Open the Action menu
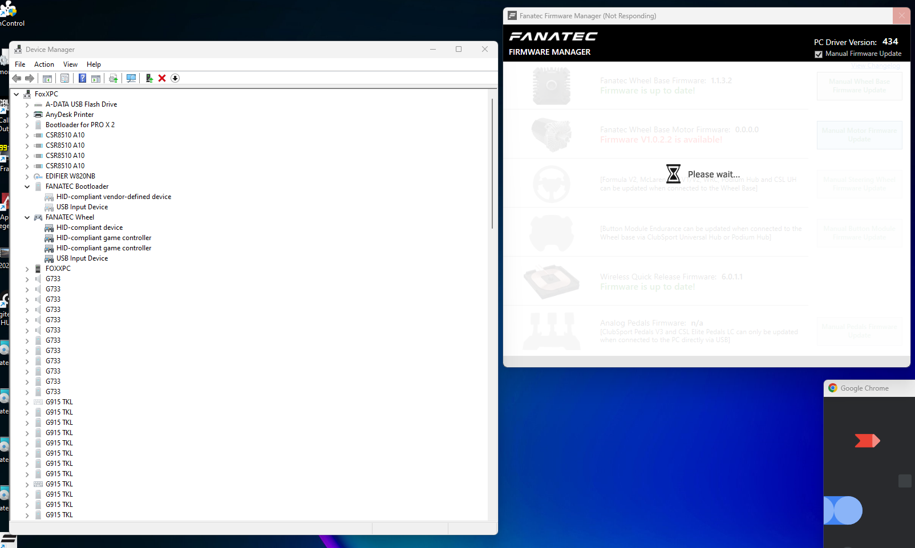The width and height of the screenshot is (915, 548). click(x=44, y=64)
